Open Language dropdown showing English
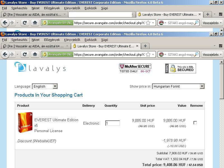 click(45, 86)
